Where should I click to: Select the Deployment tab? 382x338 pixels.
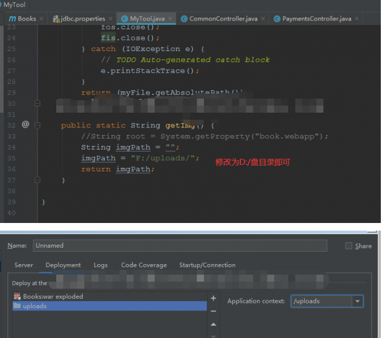point(63,265)
